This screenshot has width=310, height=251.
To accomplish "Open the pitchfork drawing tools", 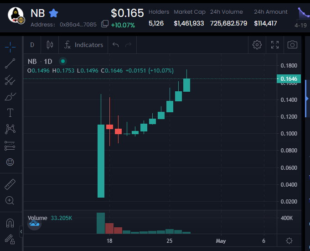I will coord(10,80).
